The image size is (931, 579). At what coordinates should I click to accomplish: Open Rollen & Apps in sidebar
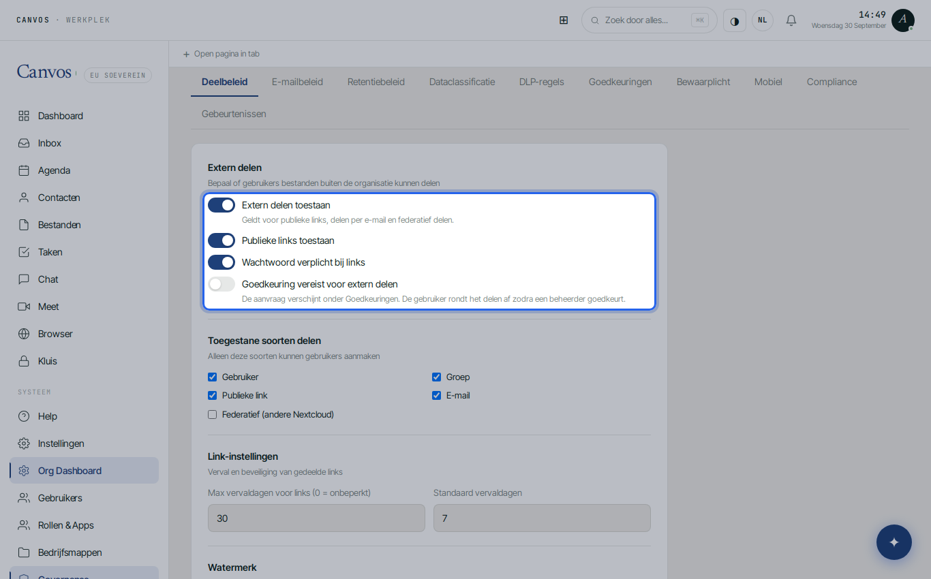85,525
